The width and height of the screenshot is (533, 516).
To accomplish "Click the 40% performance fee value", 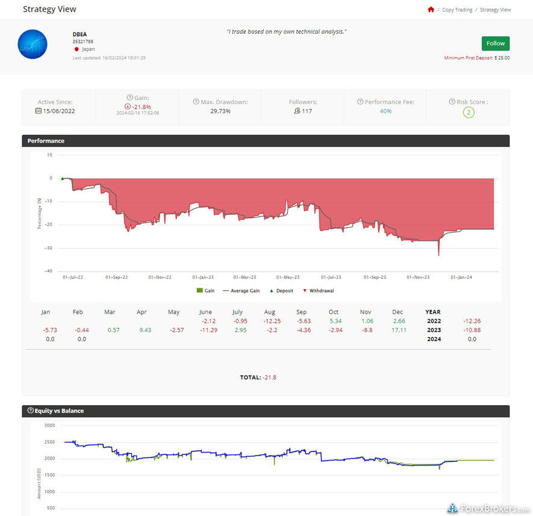I will point(385,111).
